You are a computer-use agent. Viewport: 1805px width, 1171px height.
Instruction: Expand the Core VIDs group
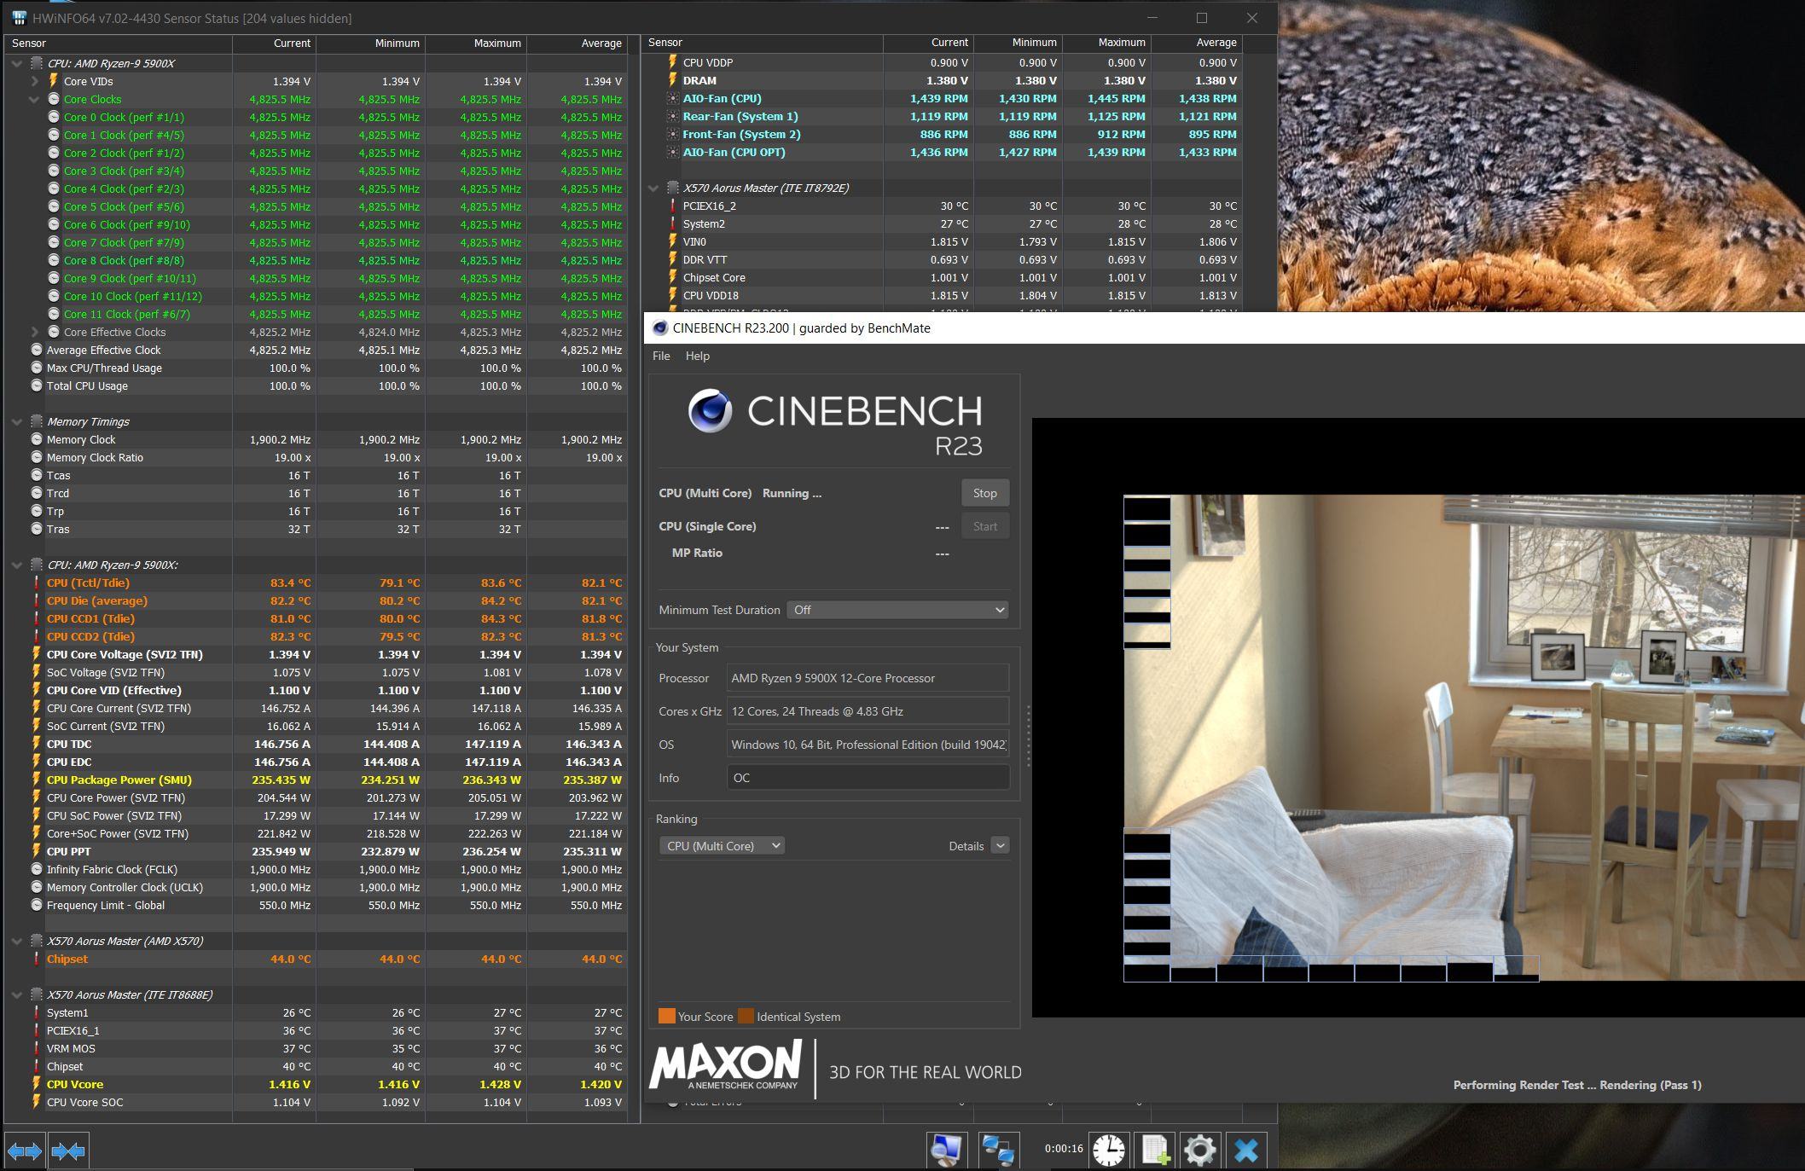click(x=34, y=82)
